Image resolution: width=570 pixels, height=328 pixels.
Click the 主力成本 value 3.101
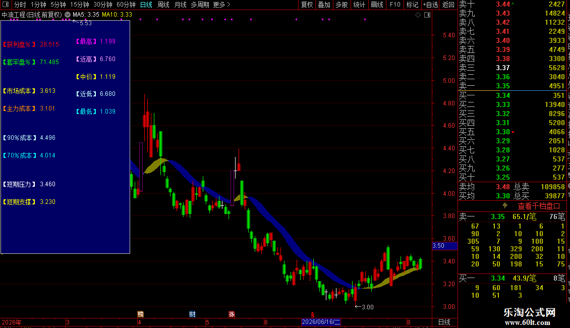47,108
